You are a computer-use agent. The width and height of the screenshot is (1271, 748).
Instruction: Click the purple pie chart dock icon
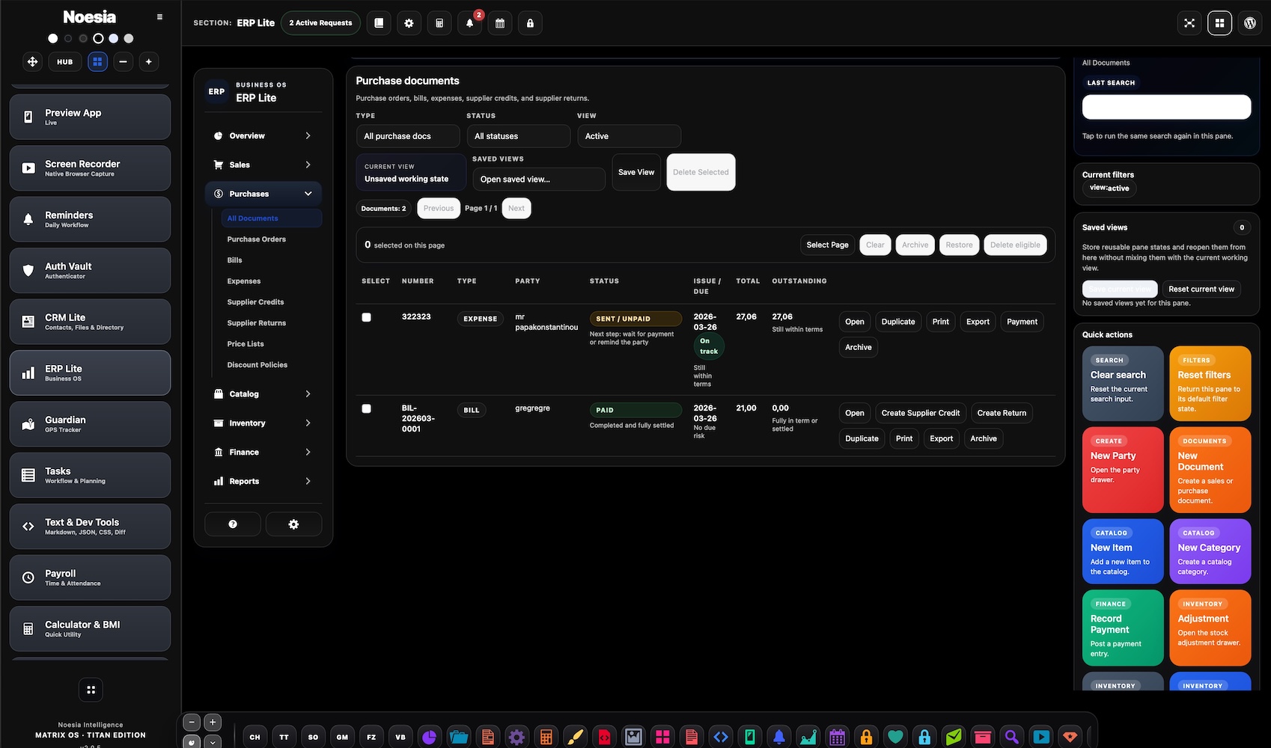pos(429,737)
